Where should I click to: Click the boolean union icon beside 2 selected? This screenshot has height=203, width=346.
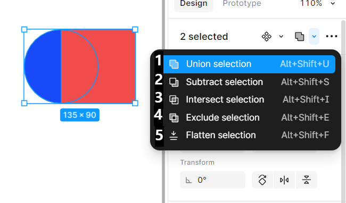[x=300, y=37]
